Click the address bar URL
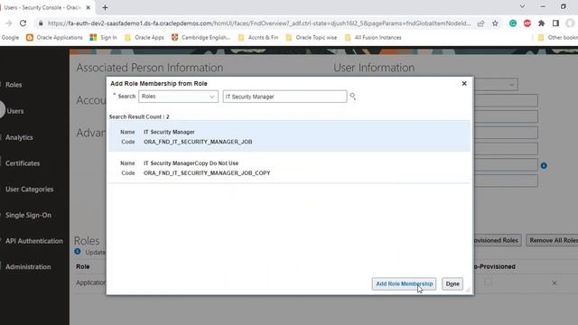This screenshot has width=578, height=325. click(x=259, y=23)
